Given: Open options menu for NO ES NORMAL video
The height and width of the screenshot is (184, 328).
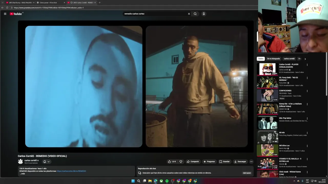Looking at the screenshot, I should pyautogui.click(x=307, y=78).
